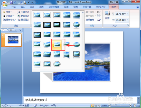Undo the last action
Viewport: 141px width, 108px height.
pos(15,3)
